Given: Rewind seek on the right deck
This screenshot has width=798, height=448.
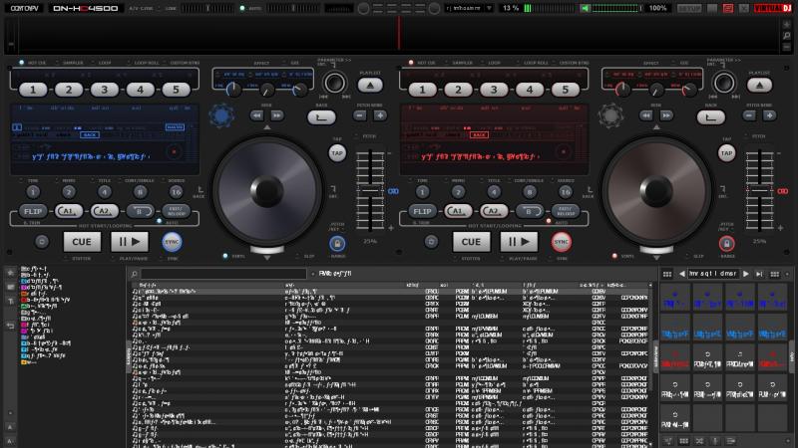Looking at the screenshot, I should click(x=646, y=115).
